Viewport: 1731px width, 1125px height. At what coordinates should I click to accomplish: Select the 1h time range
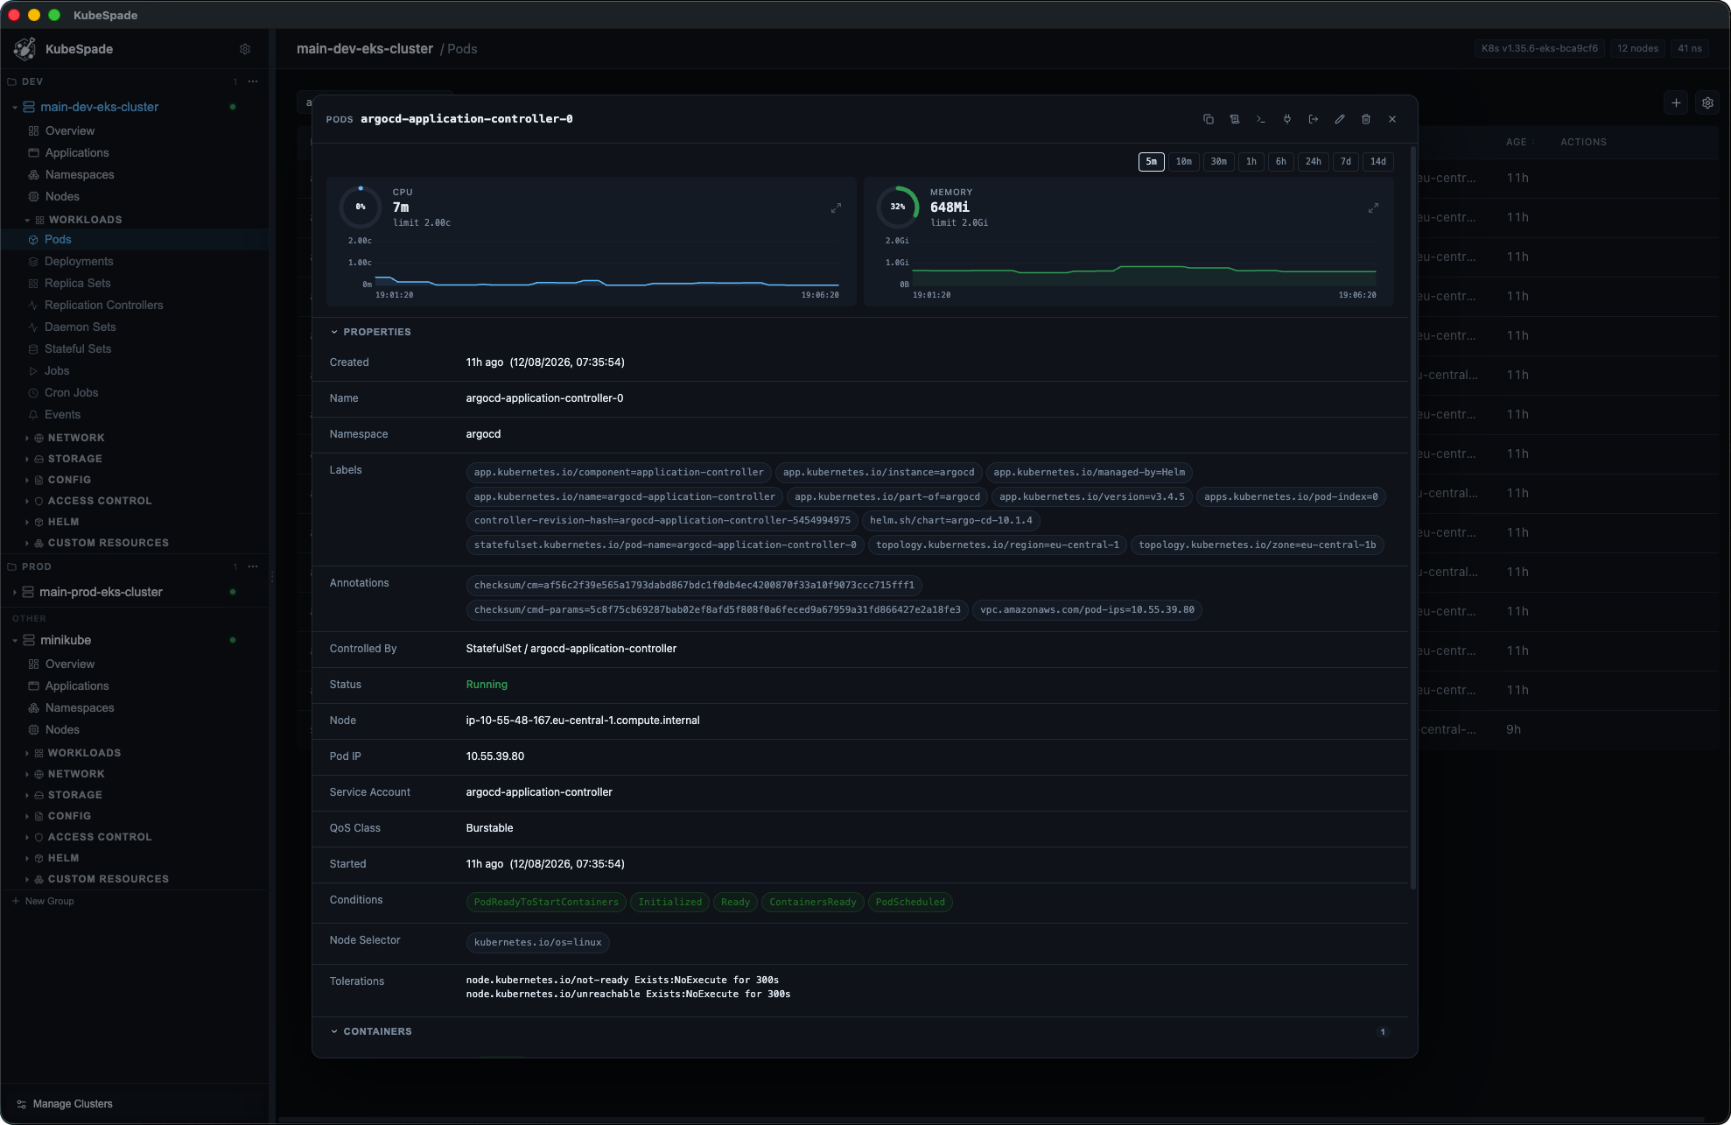1251,162
